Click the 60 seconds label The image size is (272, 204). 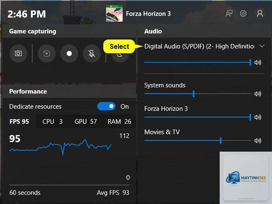tap(25, 193)
